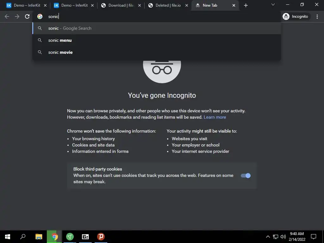This screenshot has width=324, height=243.
Task: Click the 'Websites you visit' text
Action: point(189,139)
